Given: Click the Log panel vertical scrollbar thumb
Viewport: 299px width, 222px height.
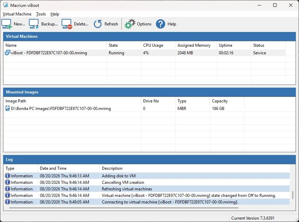Looking at the screenshot, I should pos(293,195).
